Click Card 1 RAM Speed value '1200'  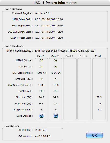41,85
